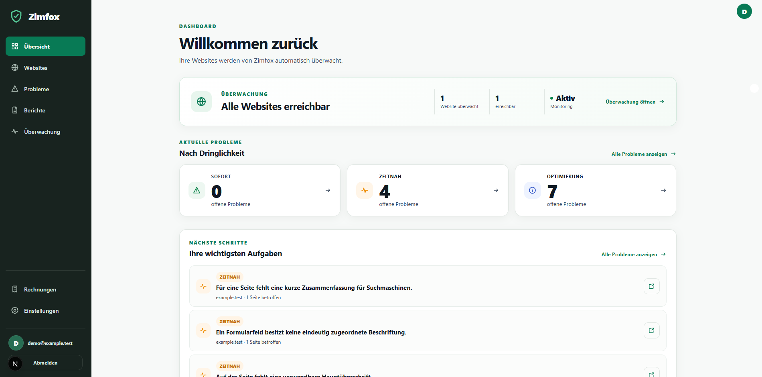Click the info icon in Optimierung card
The width and height of the screenshot is (762, 377).
coord(533,190)
